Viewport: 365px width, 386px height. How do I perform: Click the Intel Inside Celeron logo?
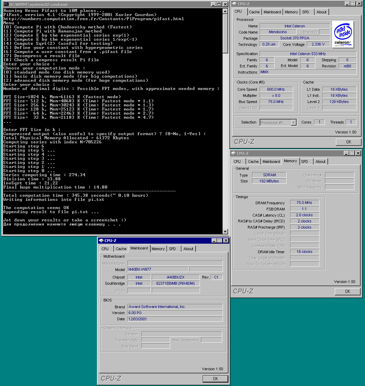coord(343,34)
